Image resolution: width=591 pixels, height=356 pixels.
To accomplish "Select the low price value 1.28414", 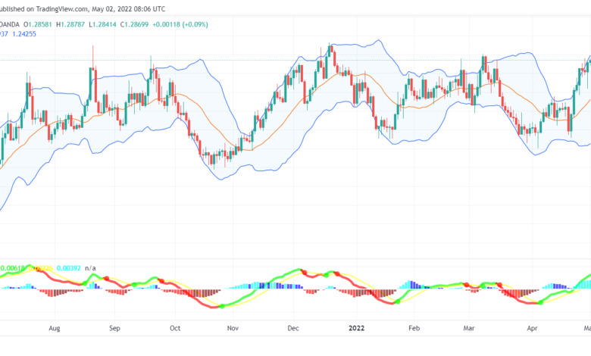I will click(x=105, y=24).
